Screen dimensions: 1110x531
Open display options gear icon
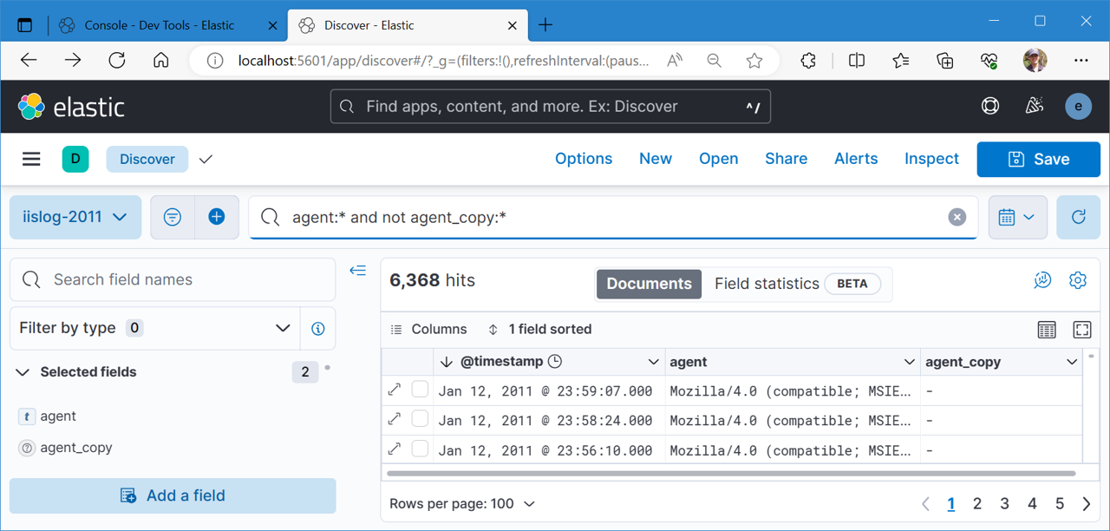click(x=1078, y=280)
